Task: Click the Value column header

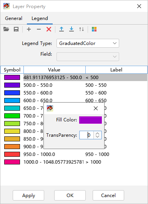Action: tap(55, 70)
